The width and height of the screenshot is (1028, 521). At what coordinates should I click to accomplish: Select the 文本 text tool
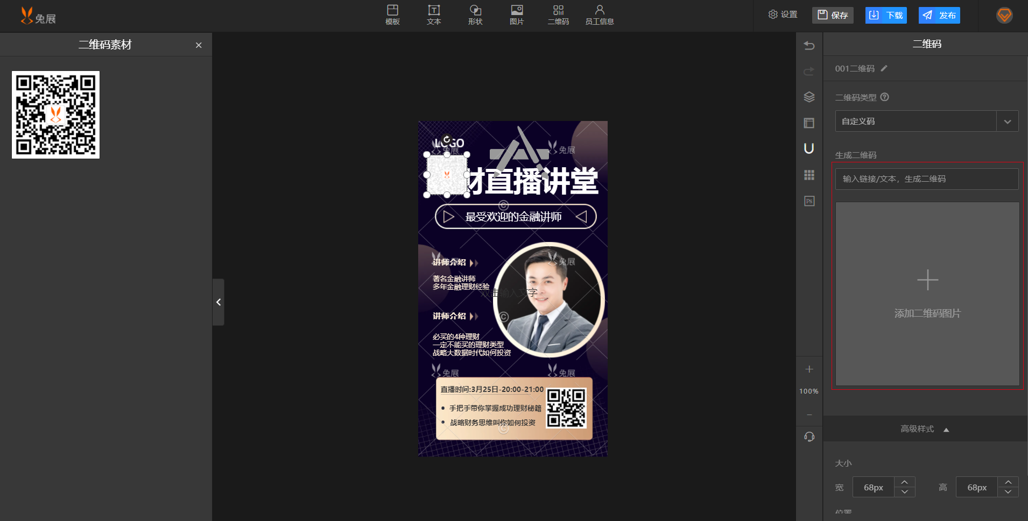click(434, 15)
